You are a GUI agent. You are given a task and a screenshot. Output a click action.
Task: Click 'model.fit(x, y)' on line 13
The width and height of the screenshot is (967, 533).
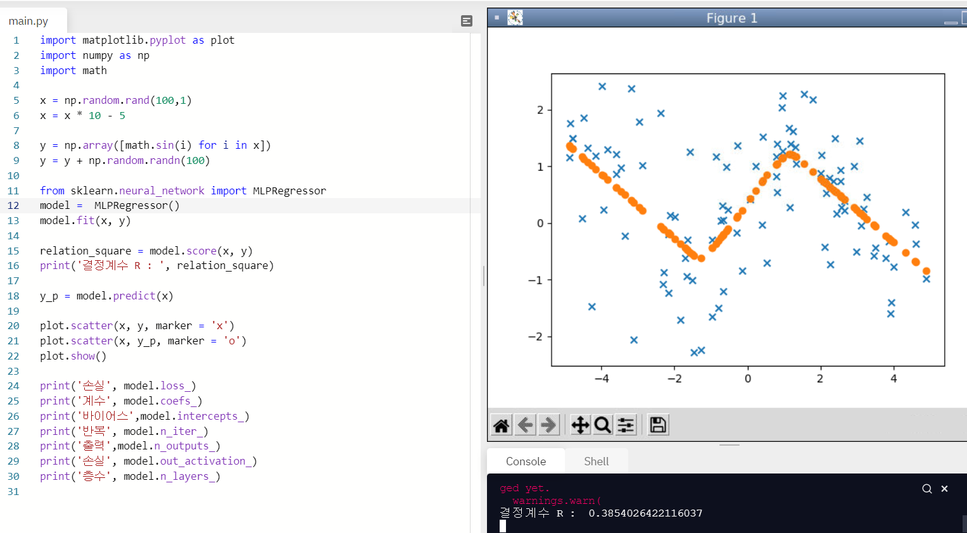(85, 221)
